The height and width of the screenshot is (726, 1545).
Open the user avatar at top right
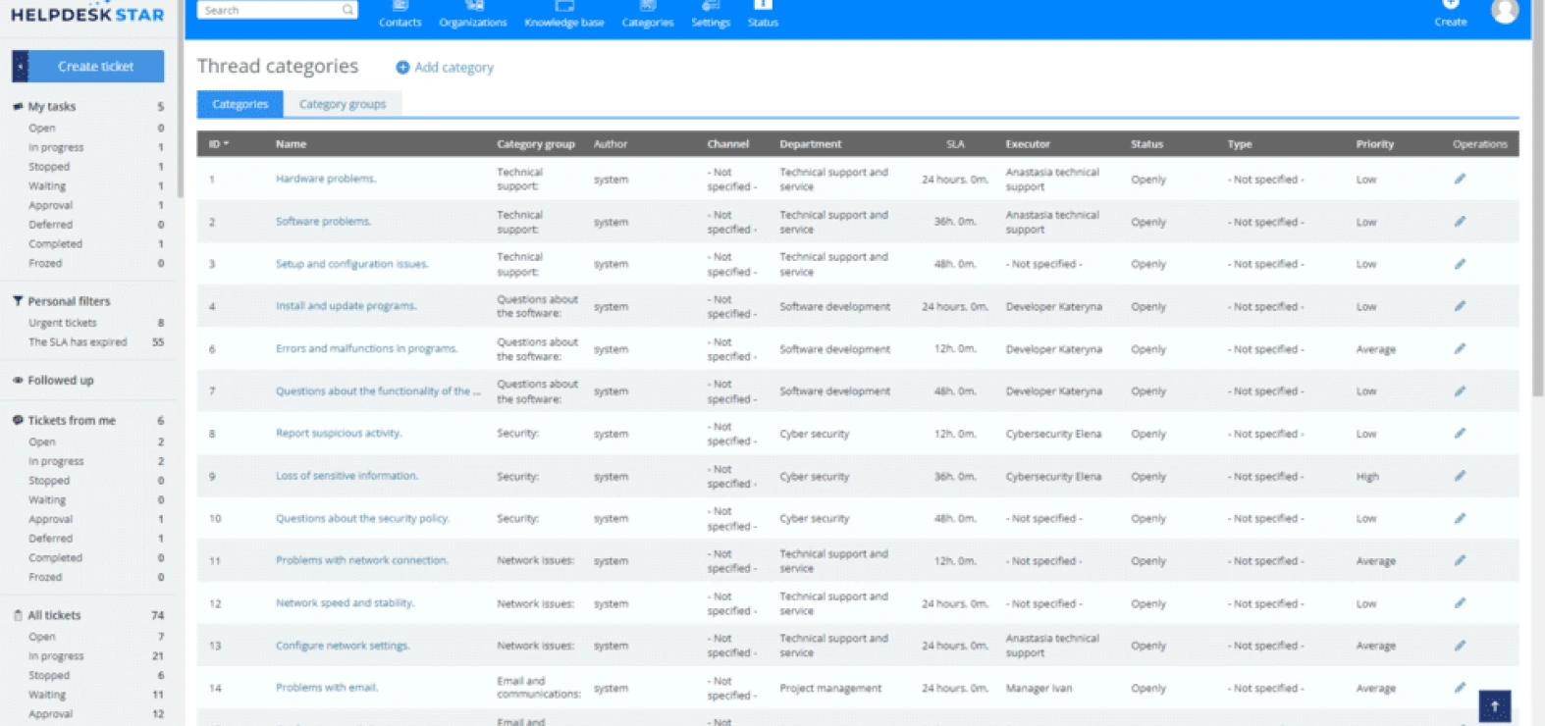coord(1505,11)
